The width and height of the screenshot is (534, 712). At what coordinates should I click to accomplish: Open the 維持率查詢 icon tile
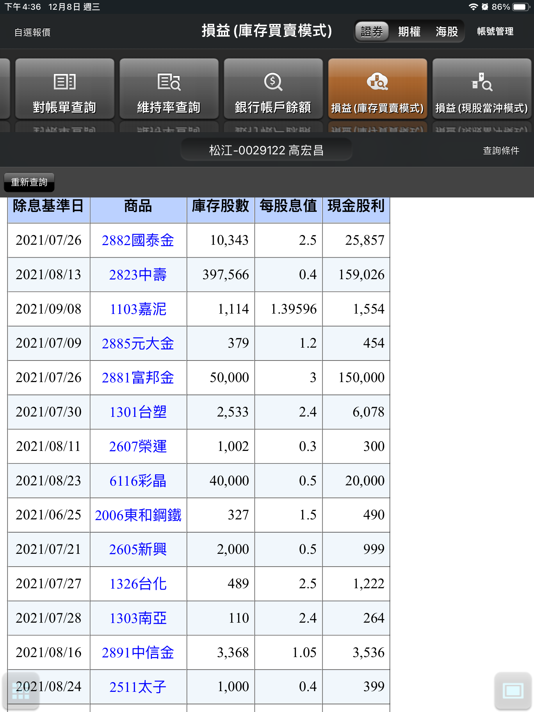point(169,89)
